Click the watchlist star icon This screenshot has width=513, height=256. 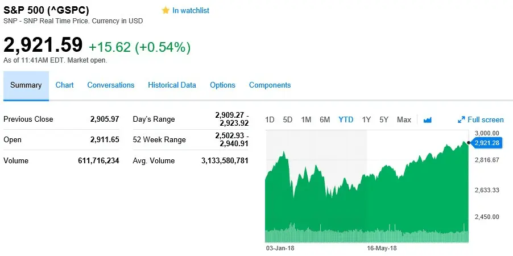tap(166, 10)
